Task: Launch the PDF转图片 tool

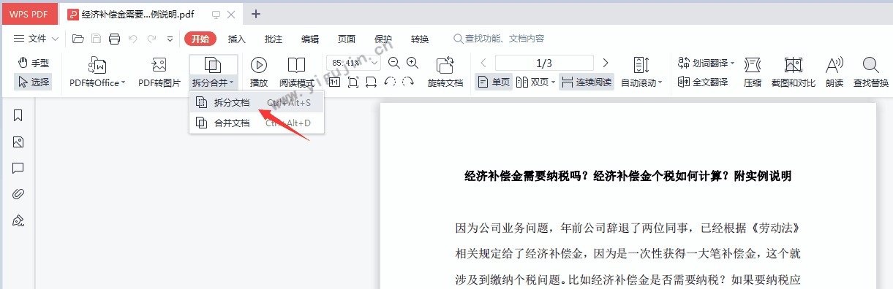Action: tap(159, 72)
